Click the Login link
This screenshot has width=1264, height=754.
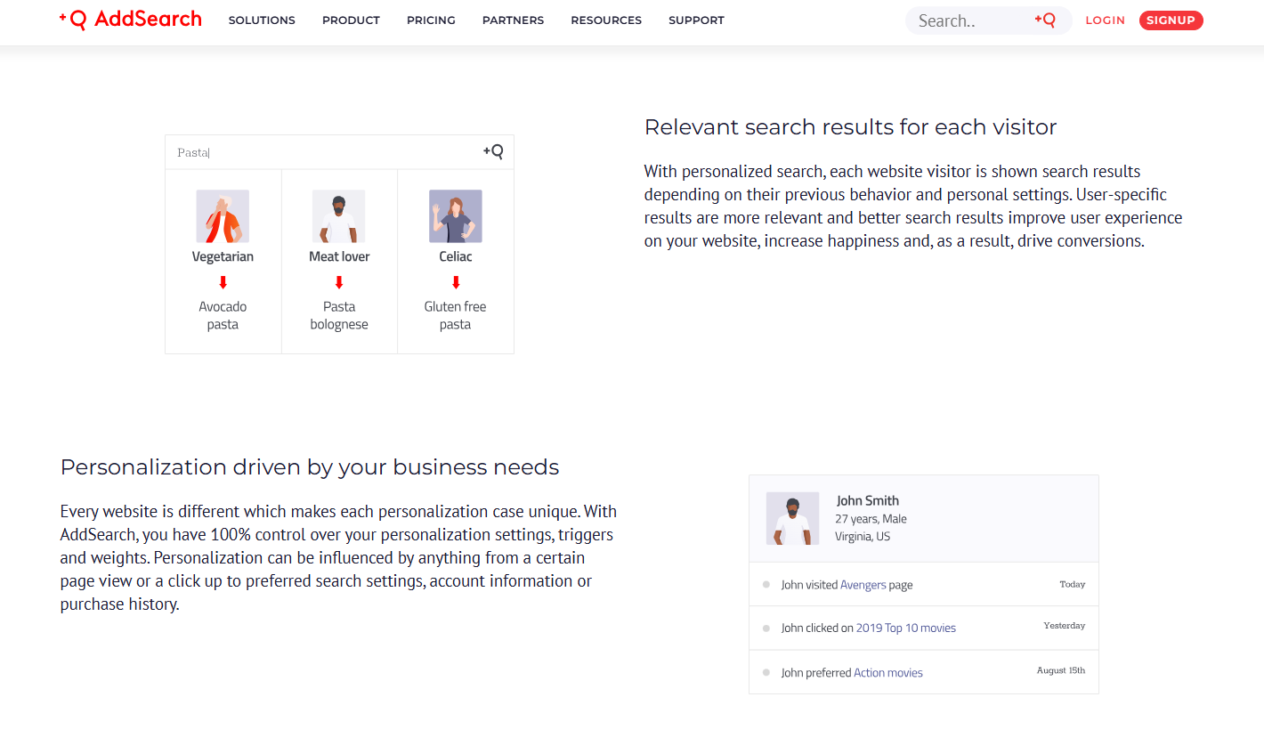tap(1105, 20)
